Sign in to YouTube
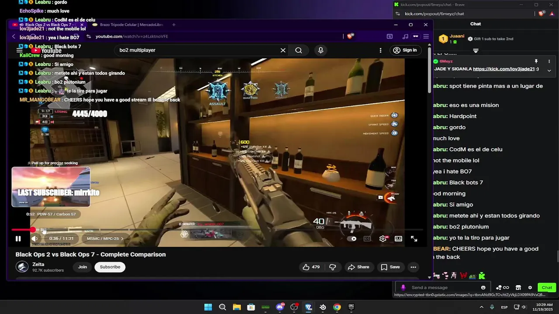Viewport: 559px width, 314px height. pyautogui.click(x=405, y=50)
